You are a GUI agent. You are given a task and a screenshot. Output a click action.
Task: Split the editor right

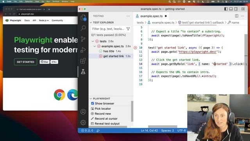[237, 16]
